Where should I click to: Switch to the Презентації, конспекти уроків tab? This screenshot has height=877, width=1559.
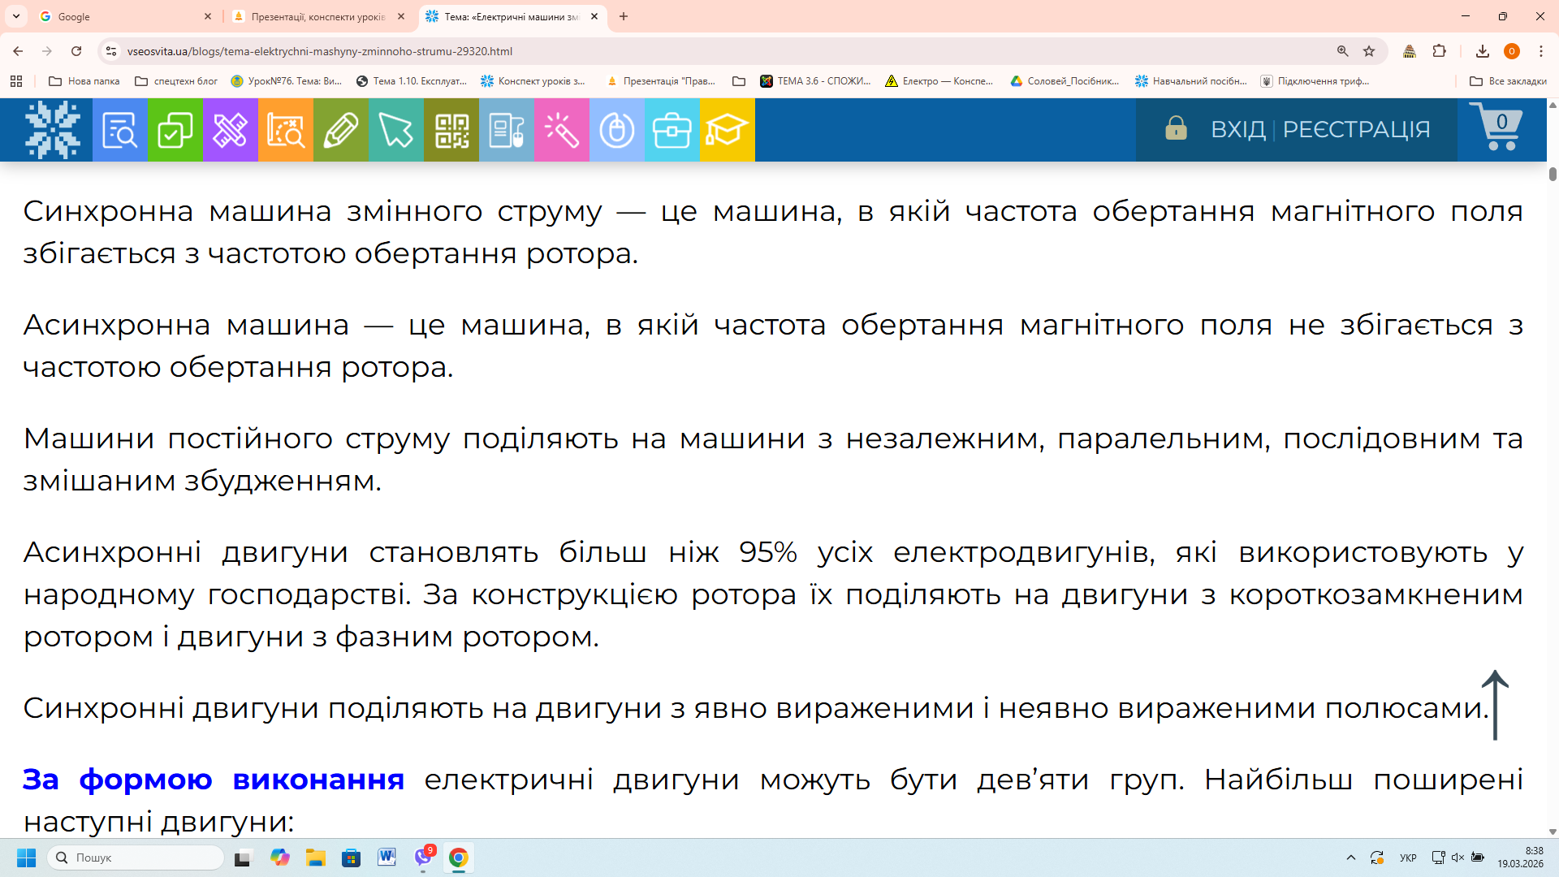(x=317, y=16)
